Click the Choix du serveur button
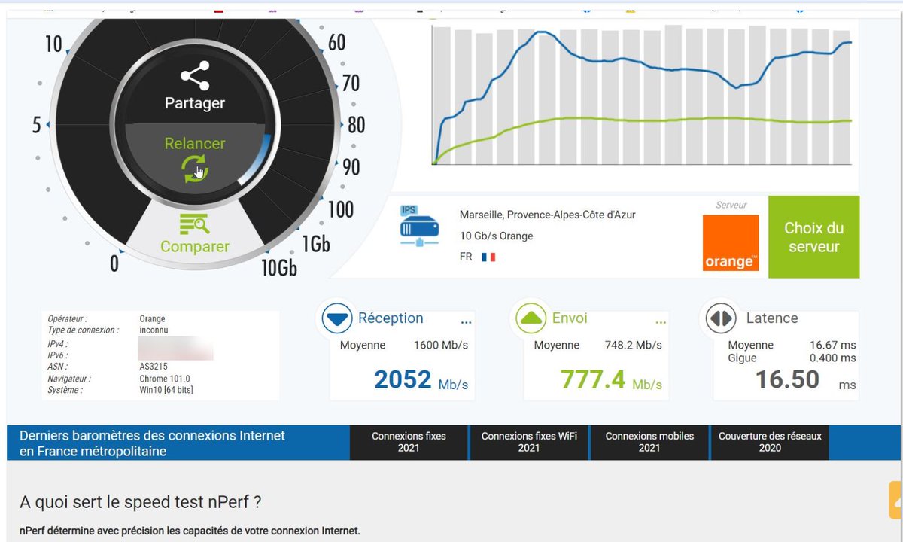 click(813, 237)
